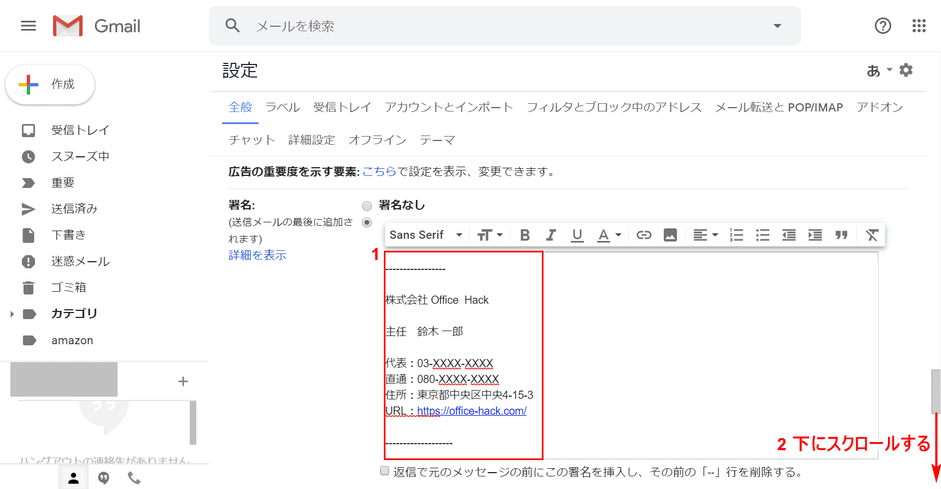This screenshot has width=941, height=489.
Task: Toggle bold formatting
Action: coord(525,235)
